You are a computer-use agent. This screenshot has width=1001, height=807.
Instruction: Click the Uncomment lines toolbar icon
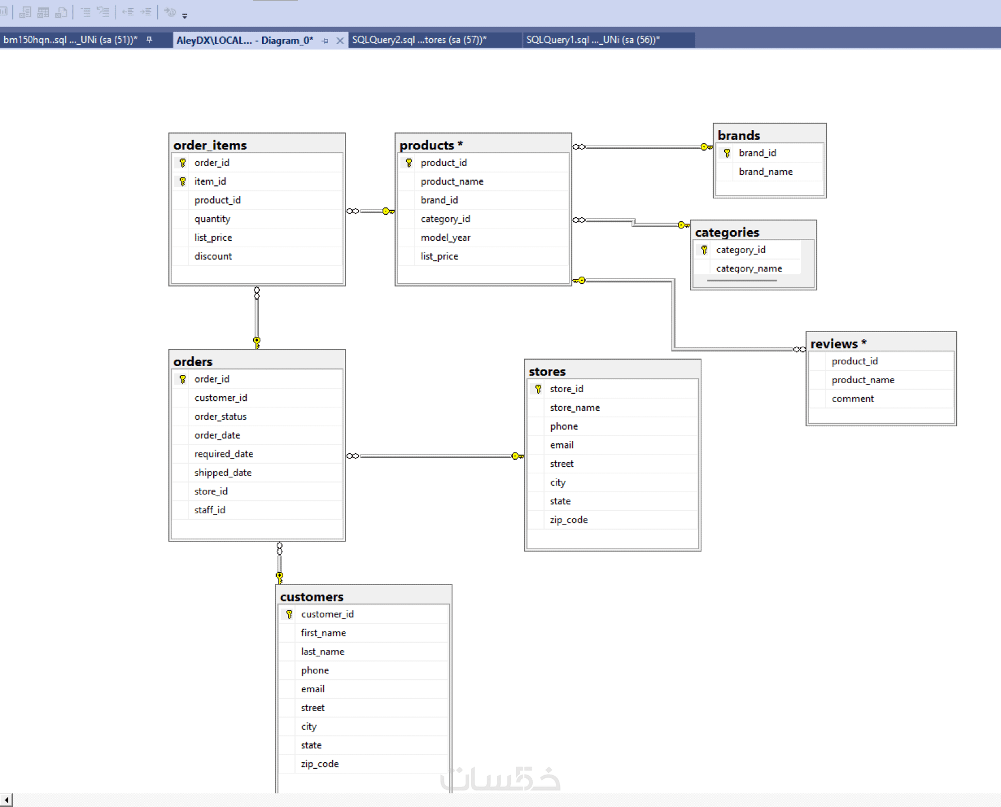pyautogui.click(x=104, y=12)
